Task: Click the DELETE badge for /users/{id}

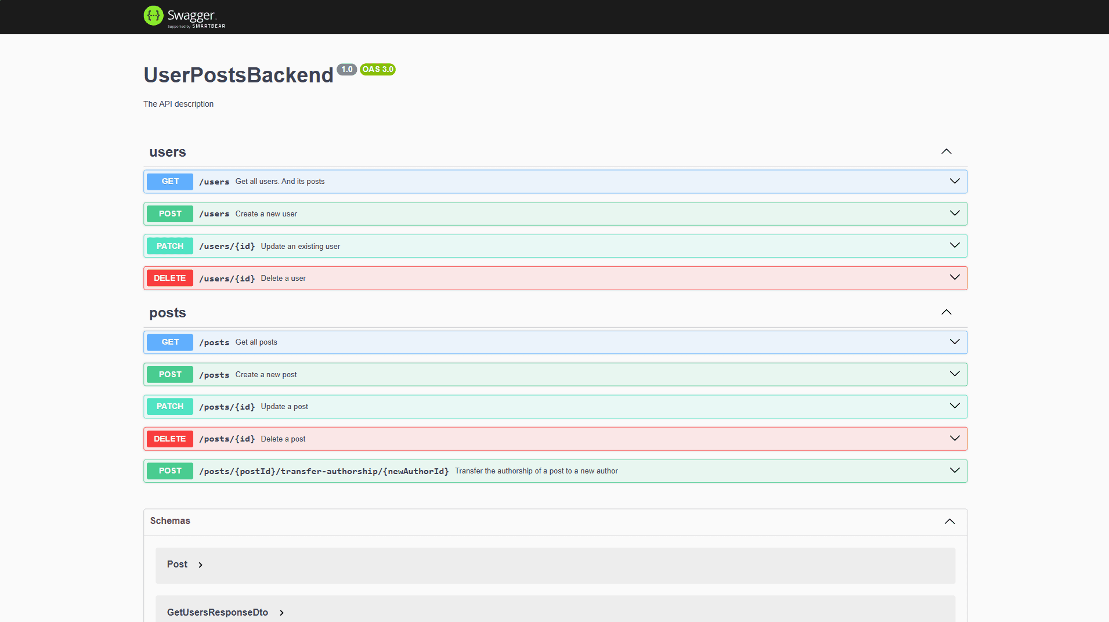Action: pos(169,278)
